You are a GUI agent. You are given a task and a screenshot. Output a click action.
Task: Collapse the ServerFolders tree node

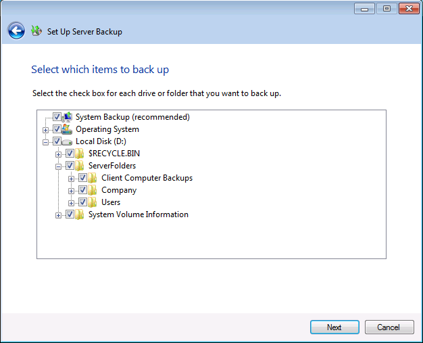(59, 166)
